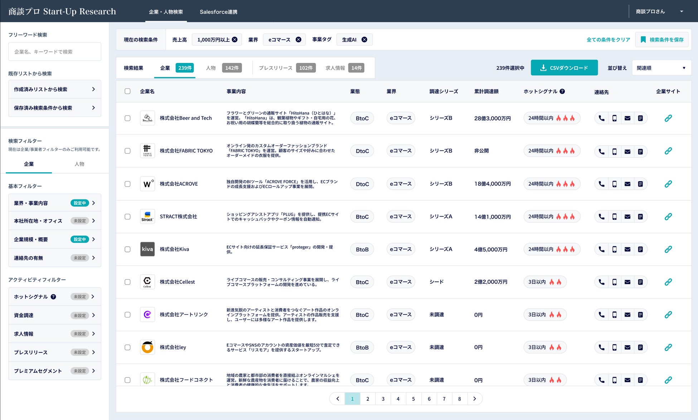
Task: Remove the 生成AI tag filter chip
Action: tap(364, 40)
